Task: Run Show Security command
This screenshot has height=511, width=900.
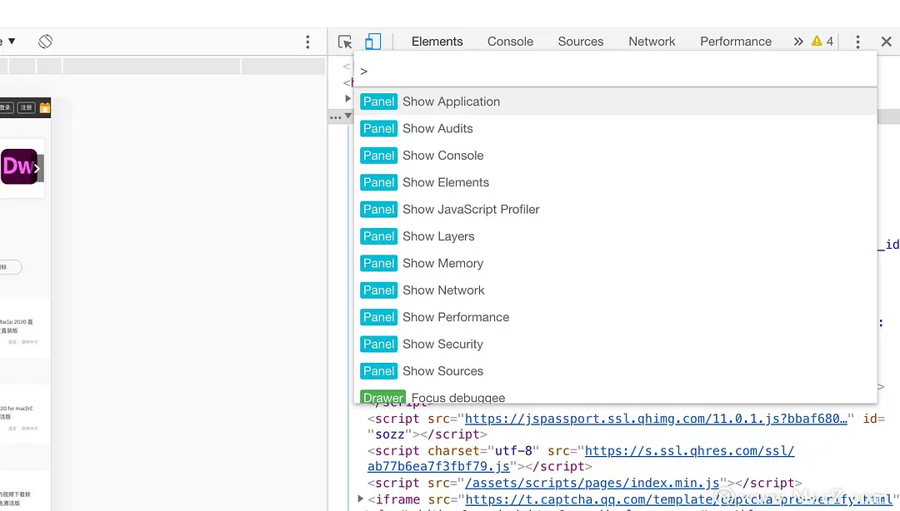Action: pyautogui.click(x=615, y=344)
